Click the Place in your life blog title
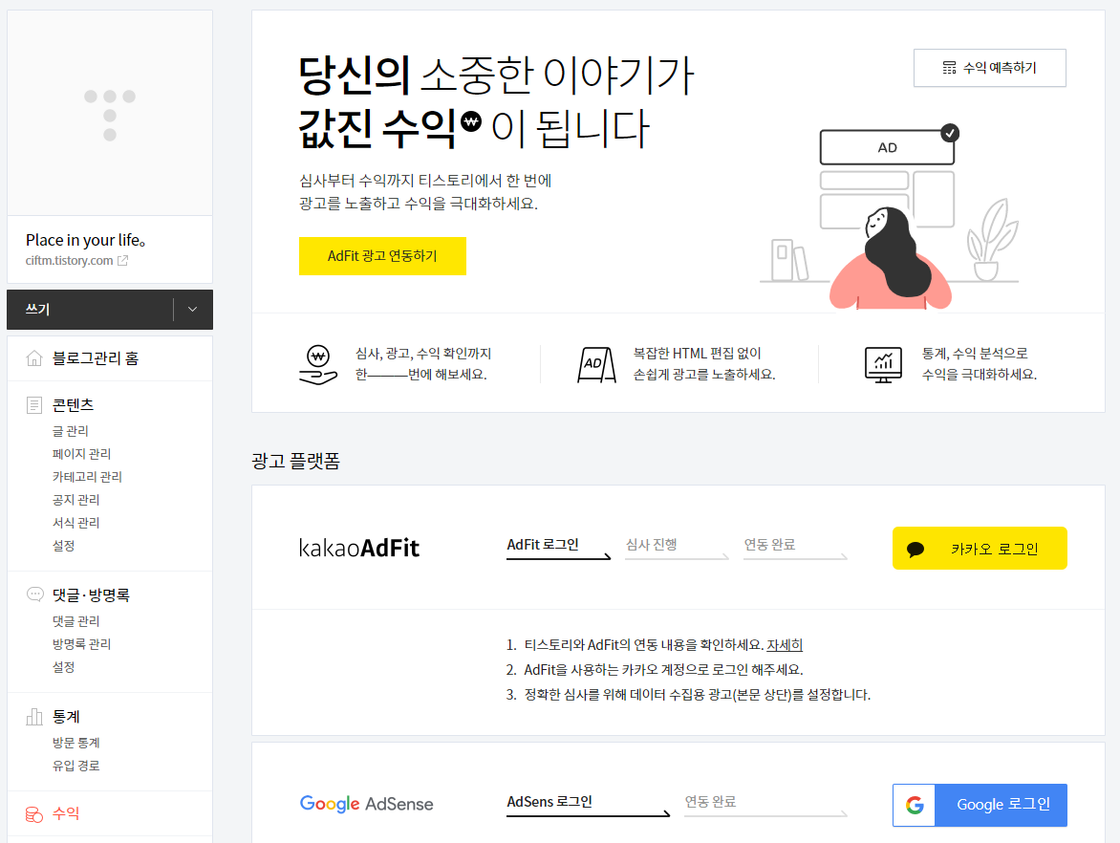 [x=86, y=240]
